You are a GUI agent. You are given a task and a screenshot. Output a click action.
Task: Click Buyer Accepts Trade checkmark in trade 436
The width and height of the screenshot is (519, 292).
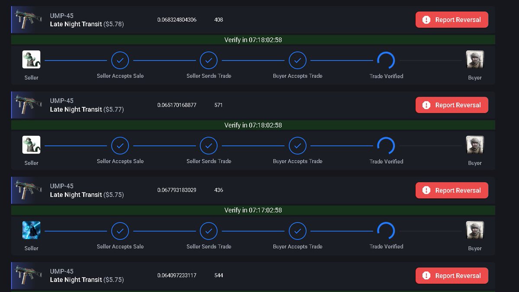298,231
